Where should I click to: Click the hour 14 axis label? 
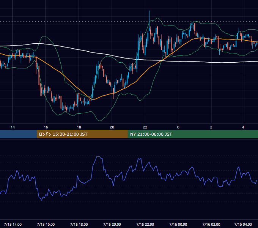click(x=13, y=127)
